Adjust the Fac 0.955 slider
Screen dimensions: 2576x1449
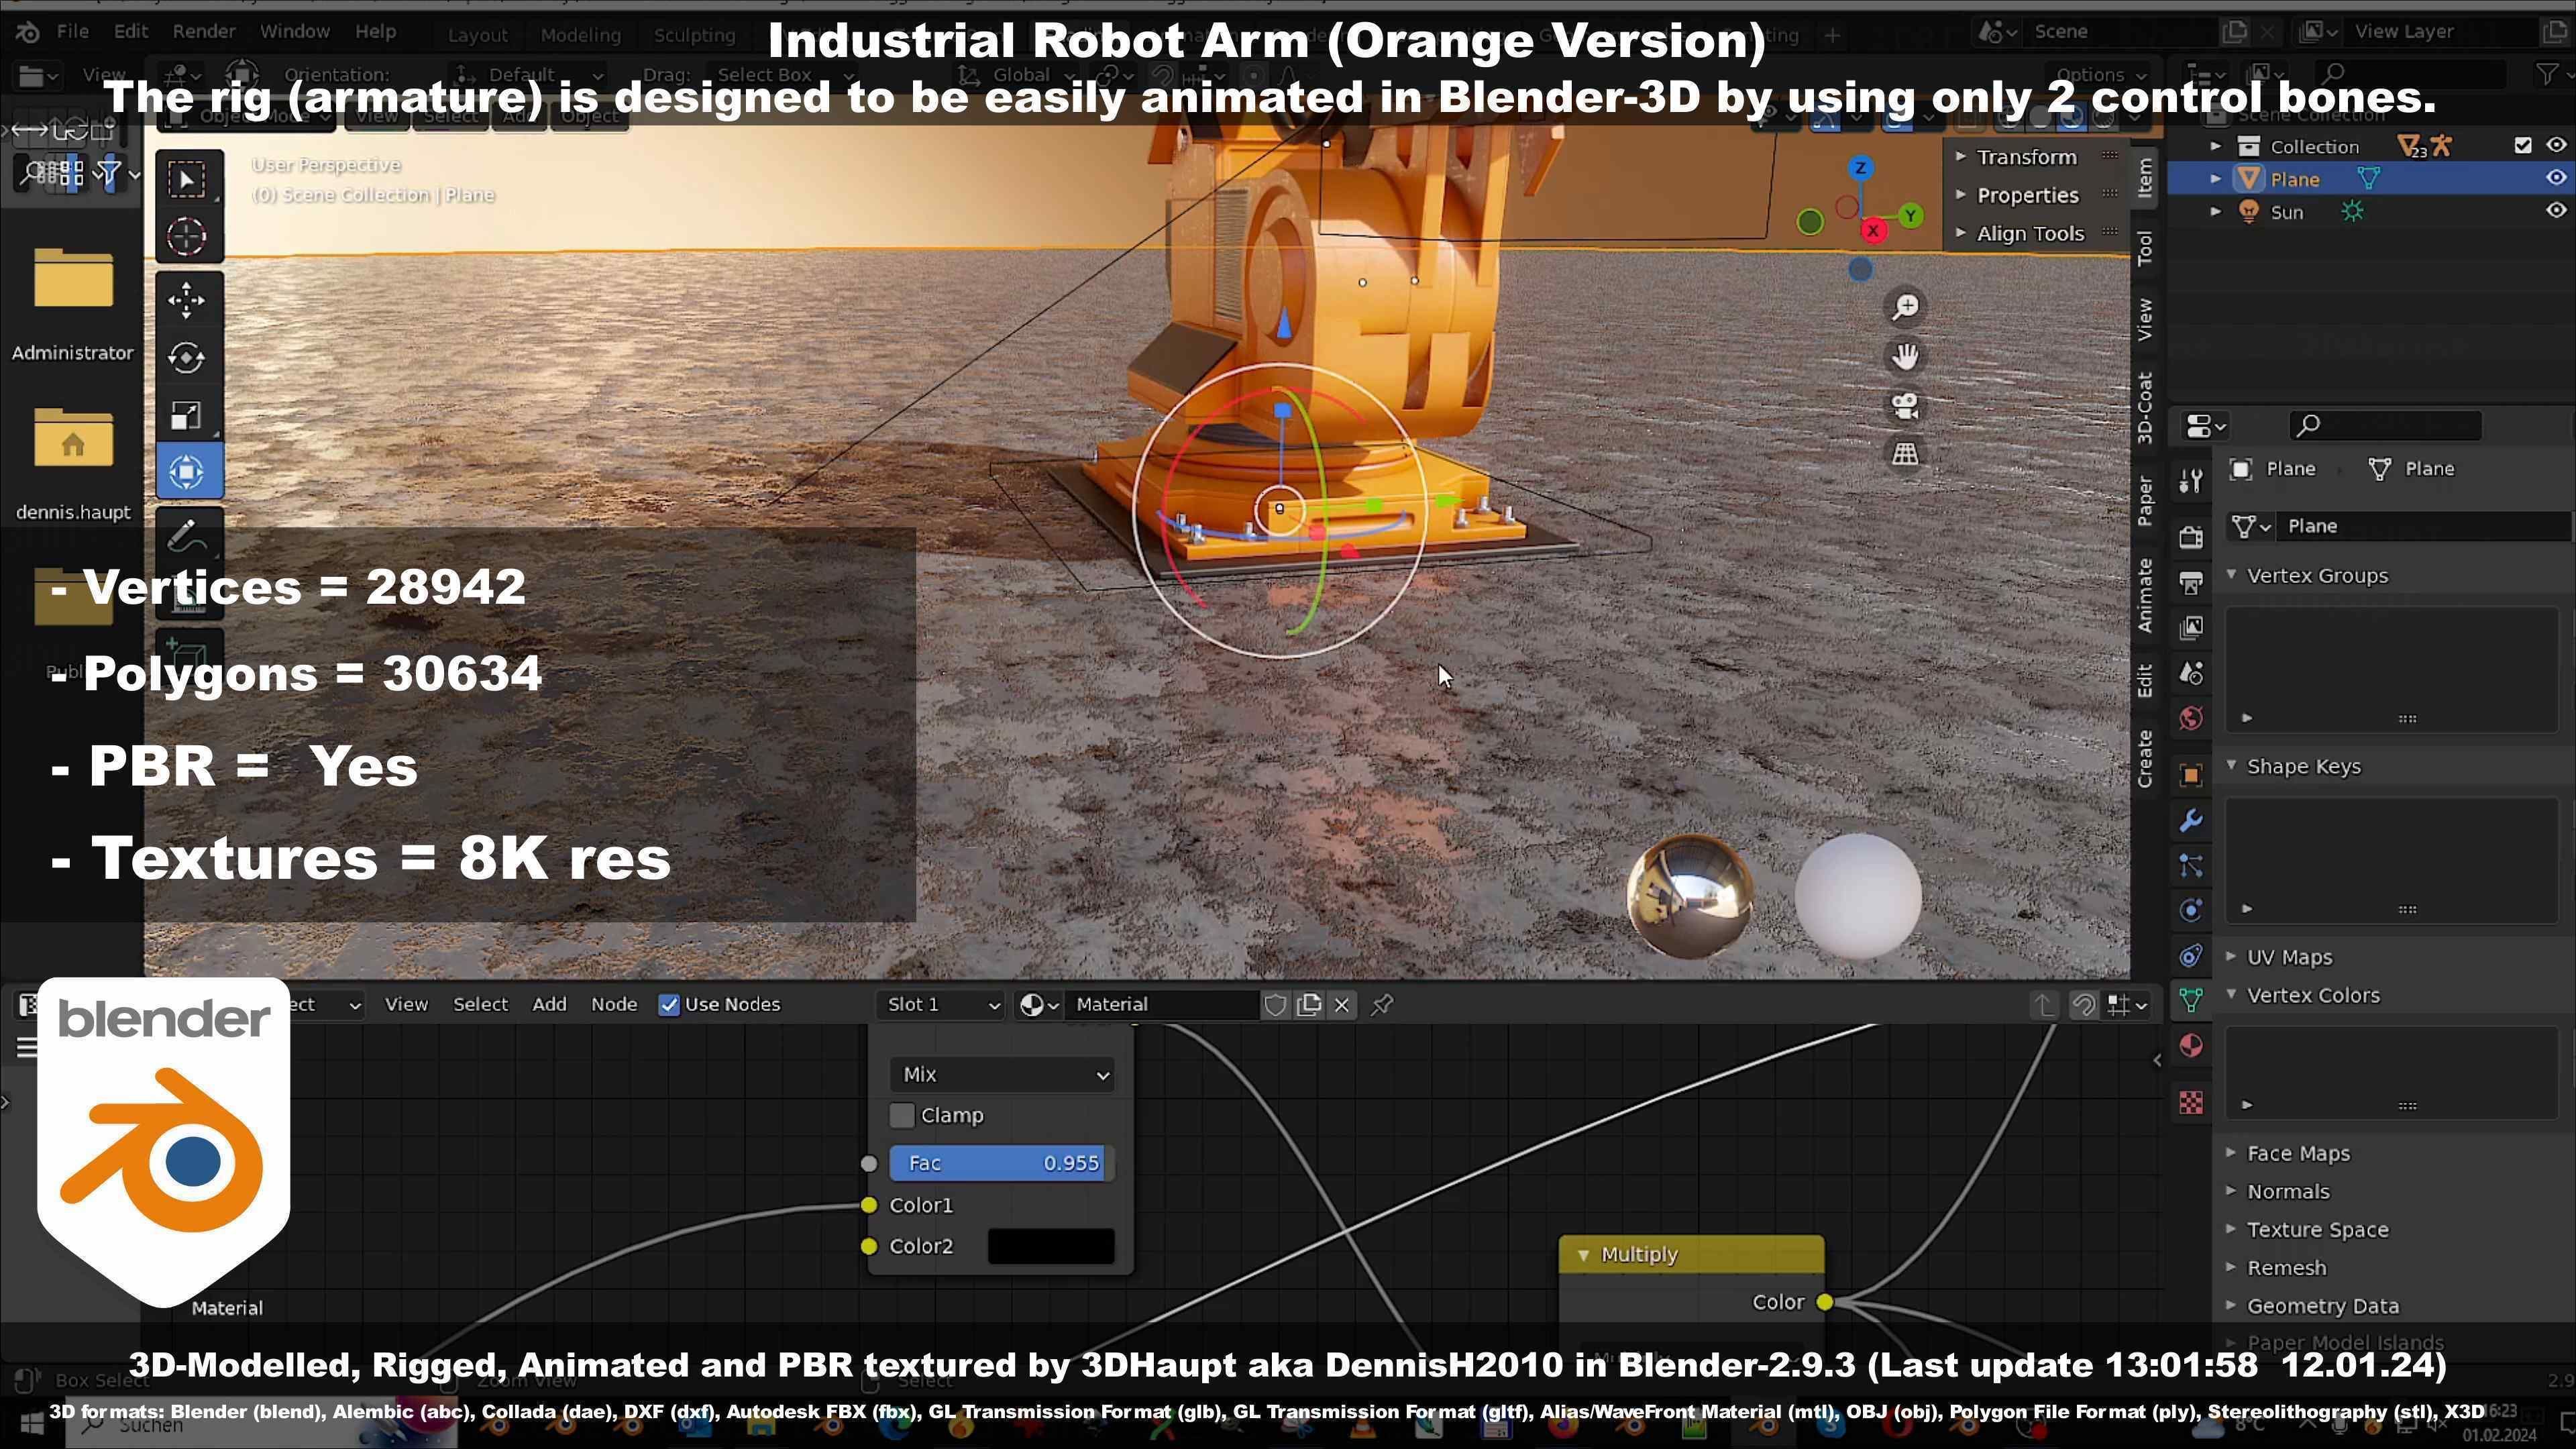click(1002, 1163)
